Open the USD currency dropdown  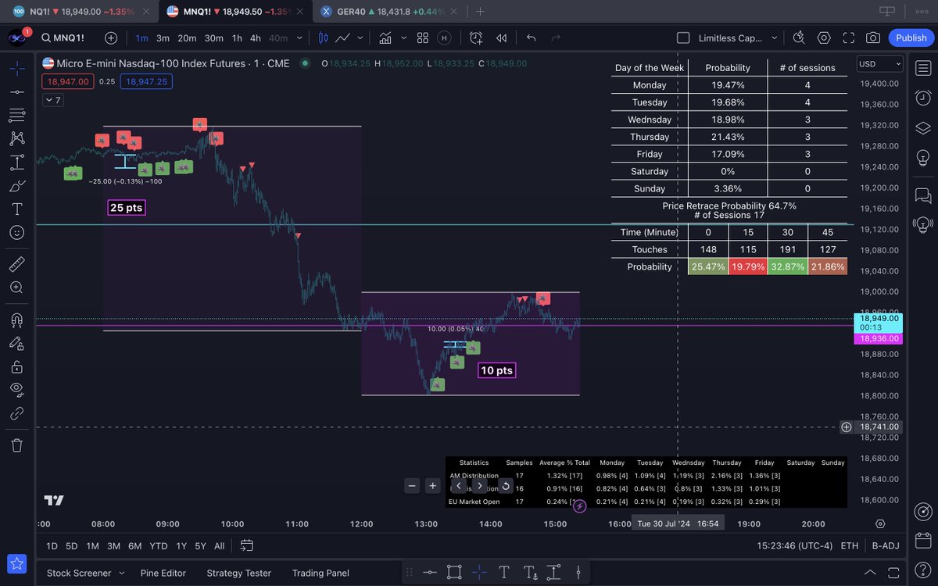coord(879,64)
